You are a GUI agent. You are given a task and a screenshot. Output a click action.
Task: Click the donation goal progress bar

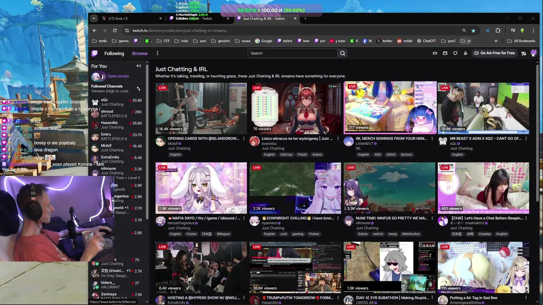271,10
